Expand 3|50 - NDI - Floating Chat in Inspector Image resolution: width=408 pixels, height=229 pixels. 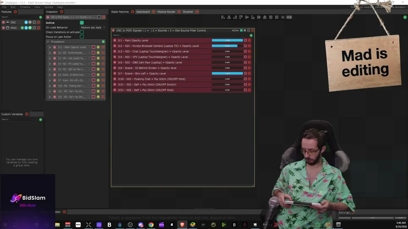pos(50,86)
